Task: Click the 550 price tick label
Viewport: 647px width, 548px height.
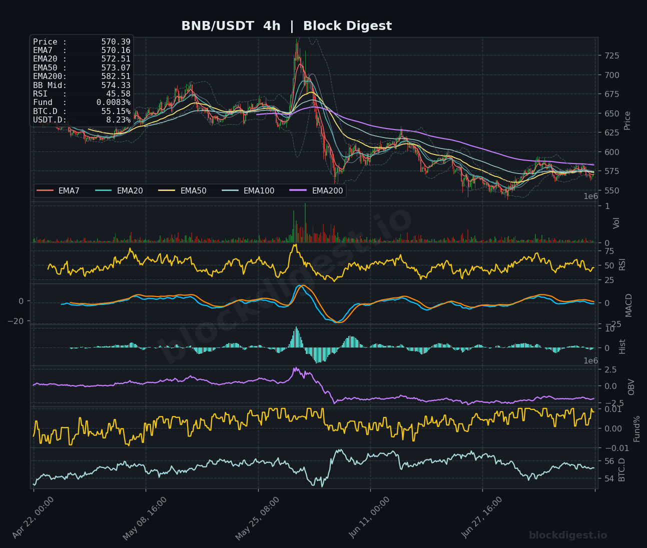Action: (611, 190)
